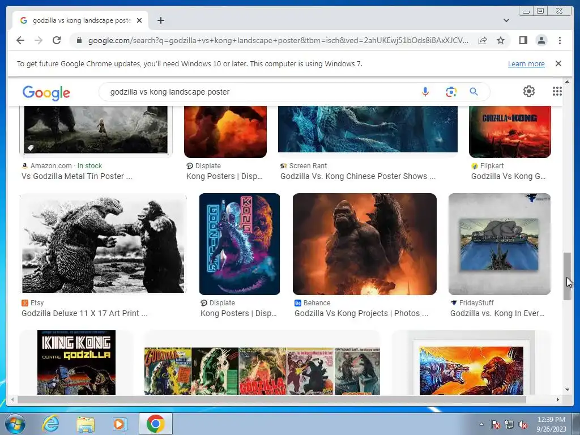Dismiss the Chrome update notification bar
The image size is (580, 435).
[558, 63]
